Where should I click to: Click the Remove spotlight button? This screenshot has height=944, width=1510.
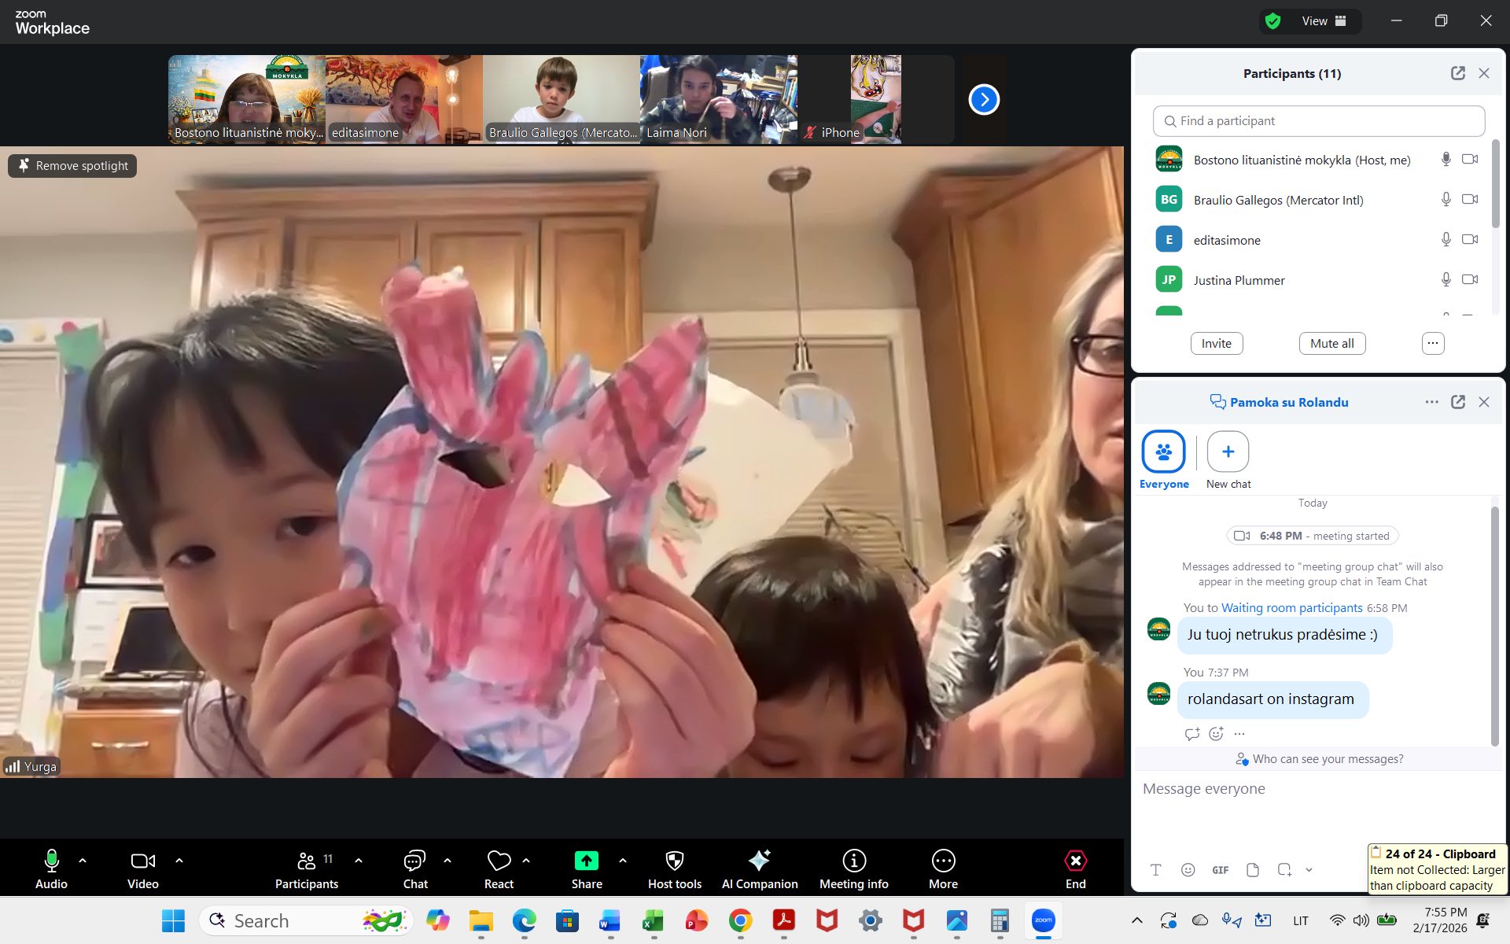[72, 166]
